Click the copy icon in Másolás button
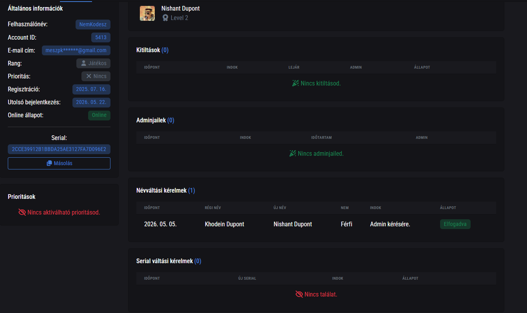 (x=49, y=163)
